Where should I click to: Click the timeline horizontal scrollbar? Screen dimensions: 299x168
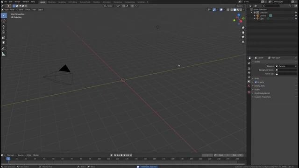(123, 164)
